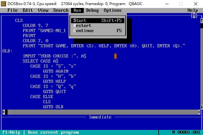Open the Help menu
This screenshot has width=203, height=135.
193,10
